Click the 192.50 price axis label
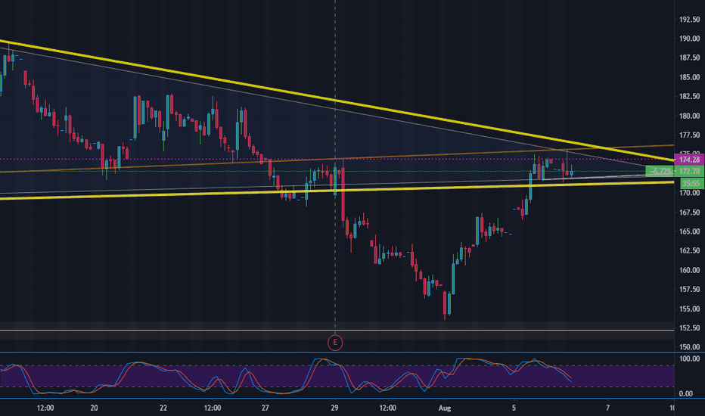This screenshot has height=416, width=705. (x=689, y=20)
